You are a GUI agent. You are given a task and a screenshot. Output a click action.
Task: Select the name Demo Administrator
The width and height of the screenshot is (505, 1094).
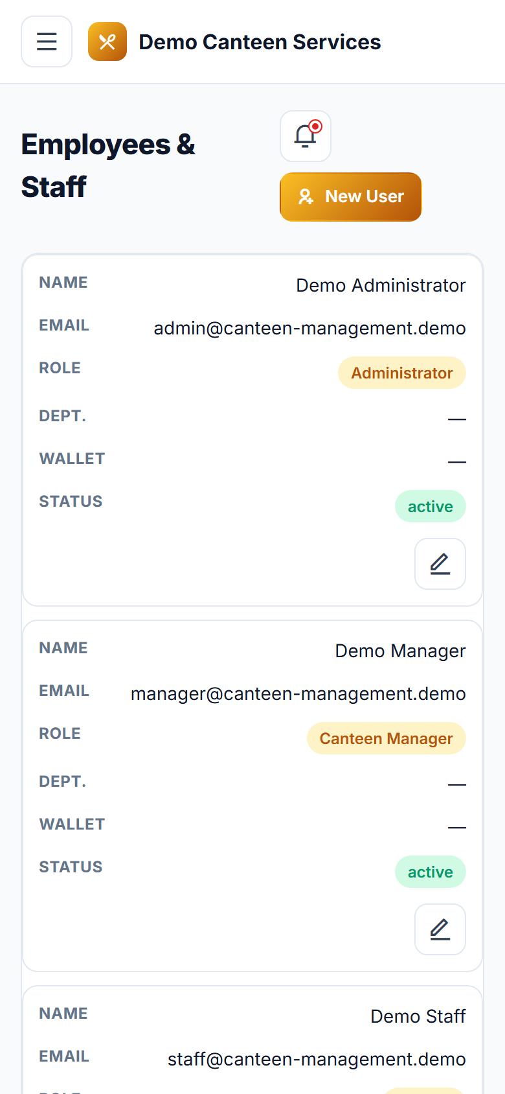[381, 285]
